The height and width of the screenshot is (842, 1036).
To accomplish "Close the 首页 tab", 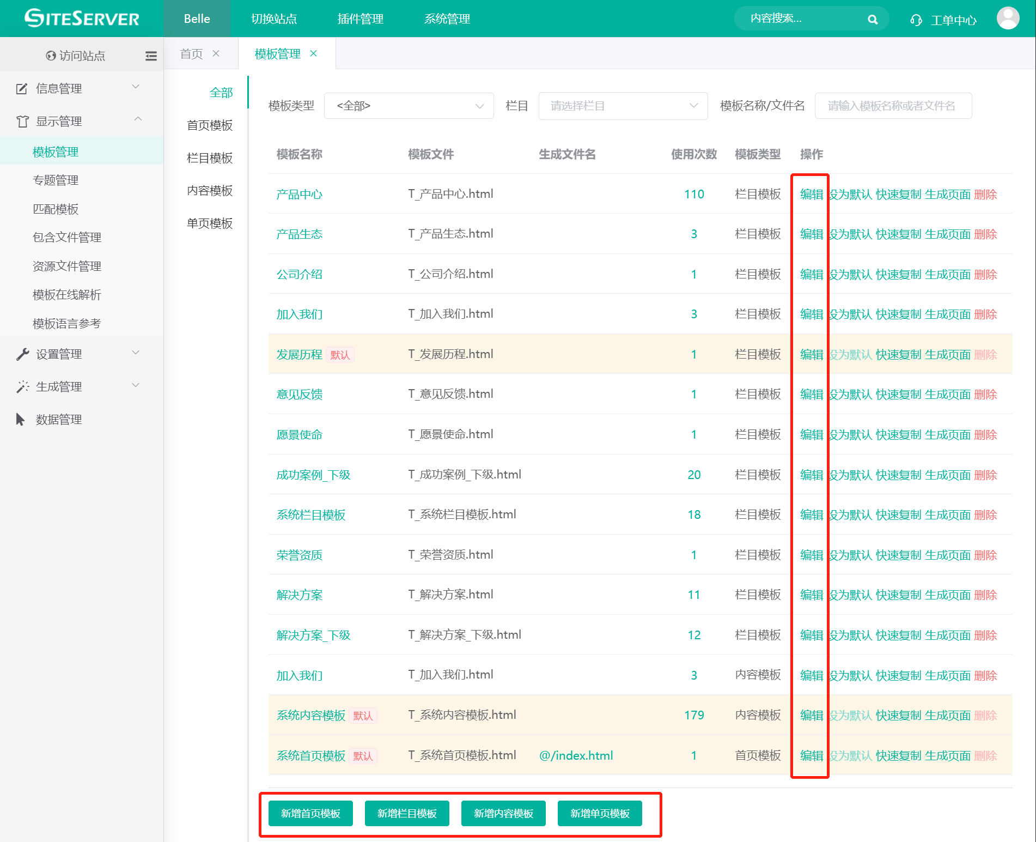I will pos(216,53).
